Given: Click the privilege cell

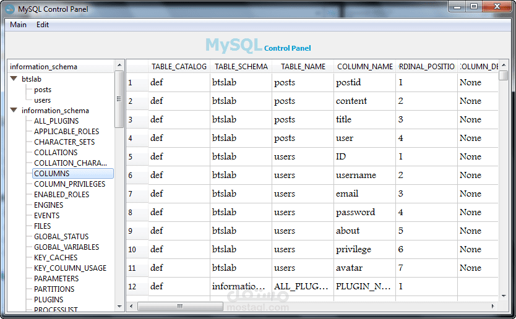Looking at the screenshot, I should click(365, 249).
